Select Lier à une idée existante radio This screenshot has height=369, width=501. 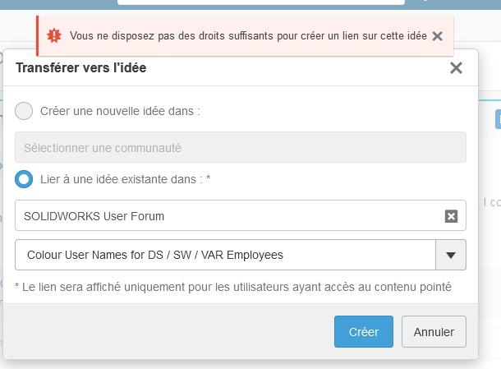click(x=25, y=178)
